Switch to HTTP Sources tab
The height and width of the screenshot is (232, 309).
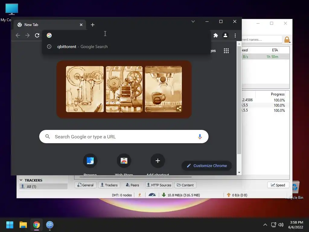pos(159,185)
